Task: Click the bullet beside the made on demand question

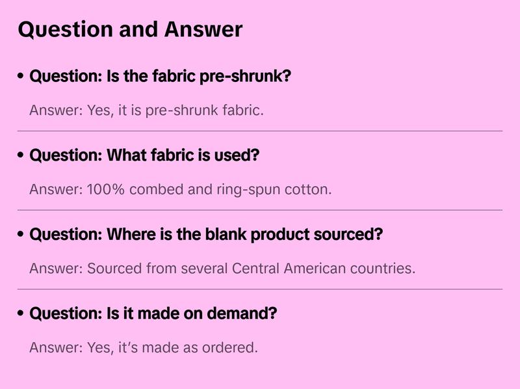Action: [21, 314]
